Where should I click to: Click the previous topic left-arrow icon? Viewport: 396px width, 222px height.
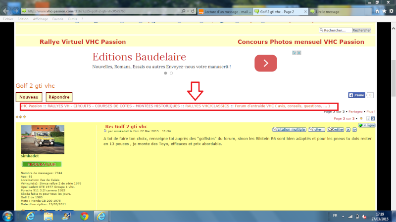[x=17, y=117]
